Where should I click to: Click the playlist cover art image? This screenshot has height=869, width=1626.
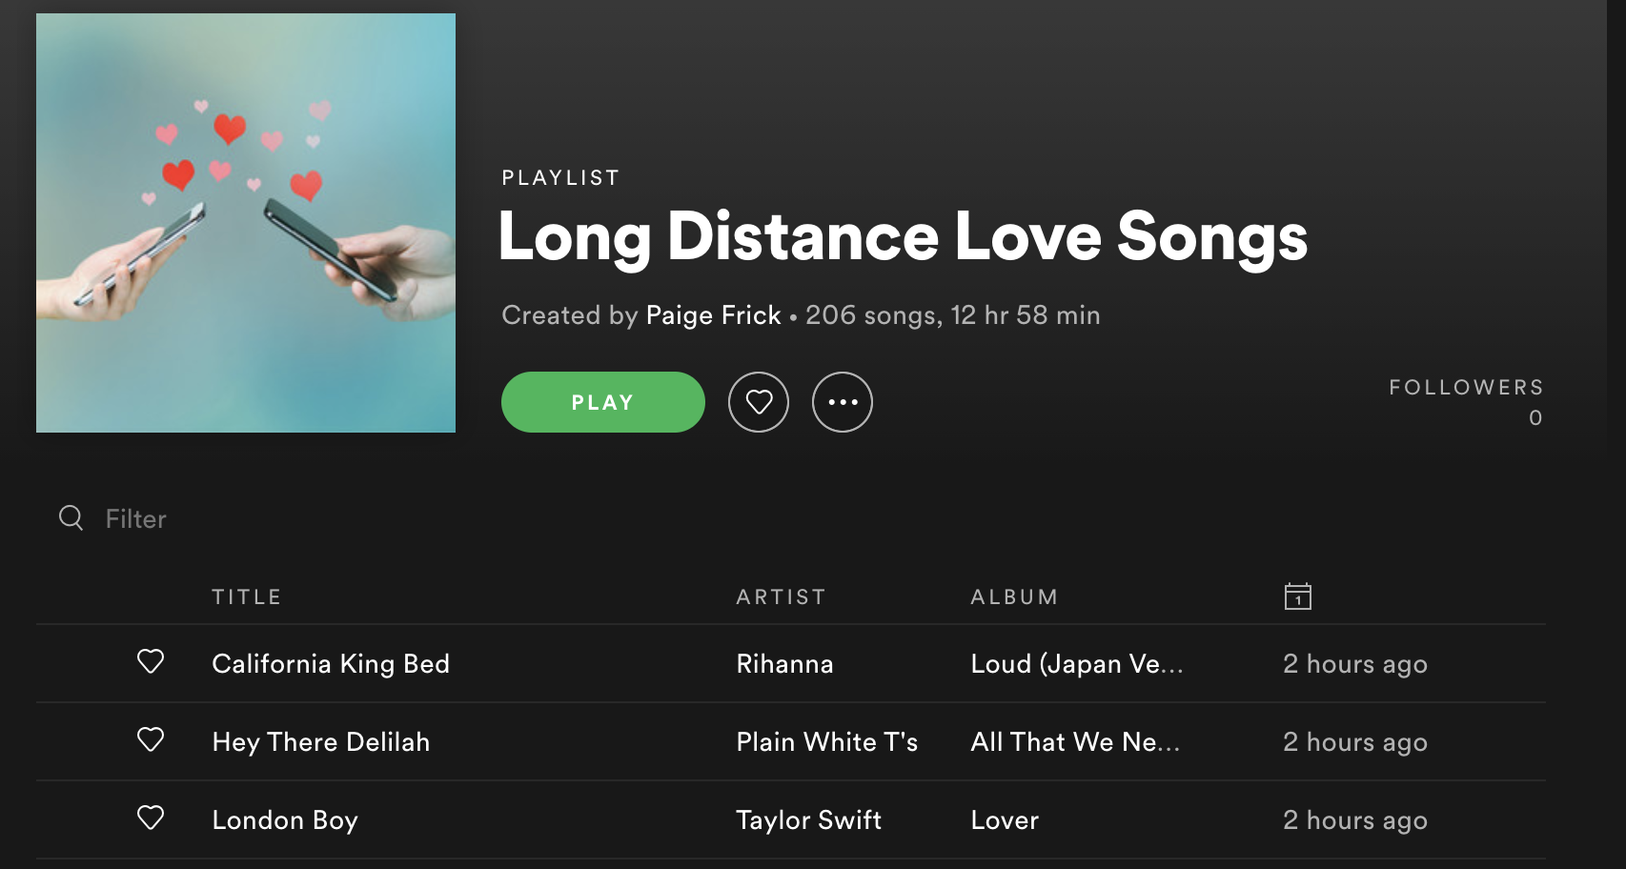click(246, 223)
